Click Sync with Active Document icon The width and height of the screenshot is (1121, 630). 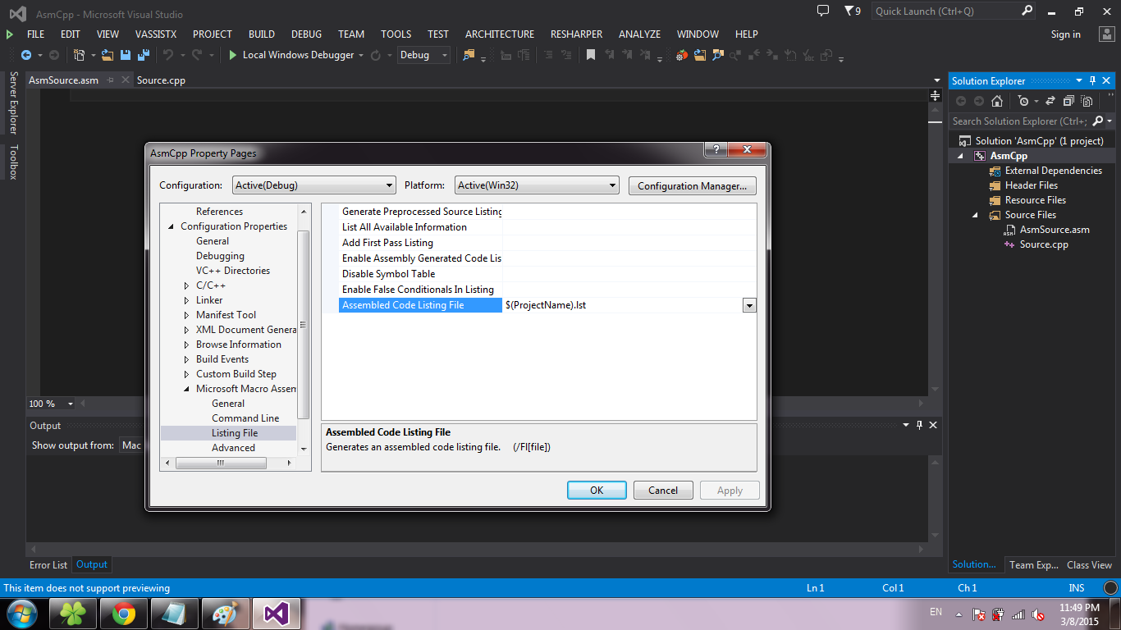tap(1050, 101)
